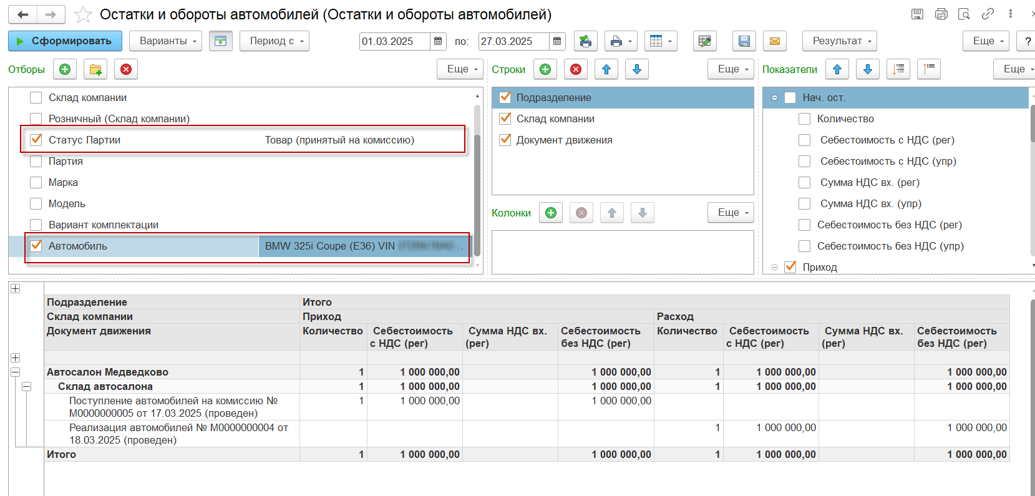The image size is (1035, 496).
Task: Collapse the Склад автосалона row group
Action: coord(26,387)
